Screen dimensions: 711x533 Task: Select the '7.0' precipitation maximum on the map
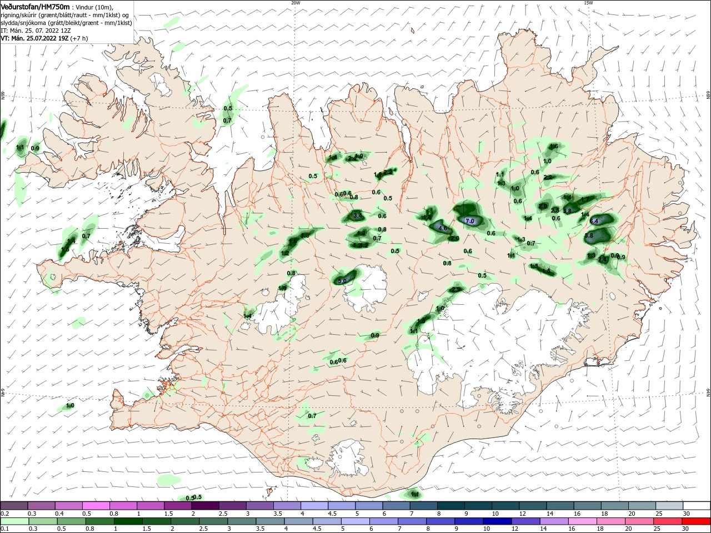pos(469,221)
